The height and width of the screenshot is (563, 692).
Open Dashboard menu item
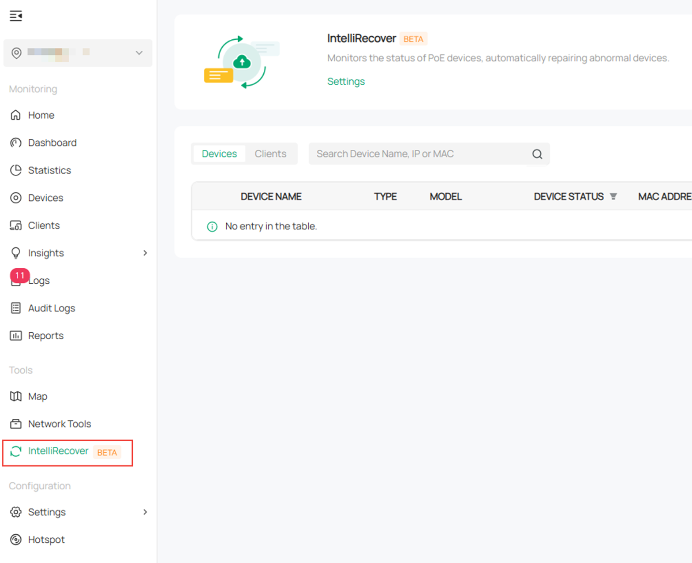[52, 143]
